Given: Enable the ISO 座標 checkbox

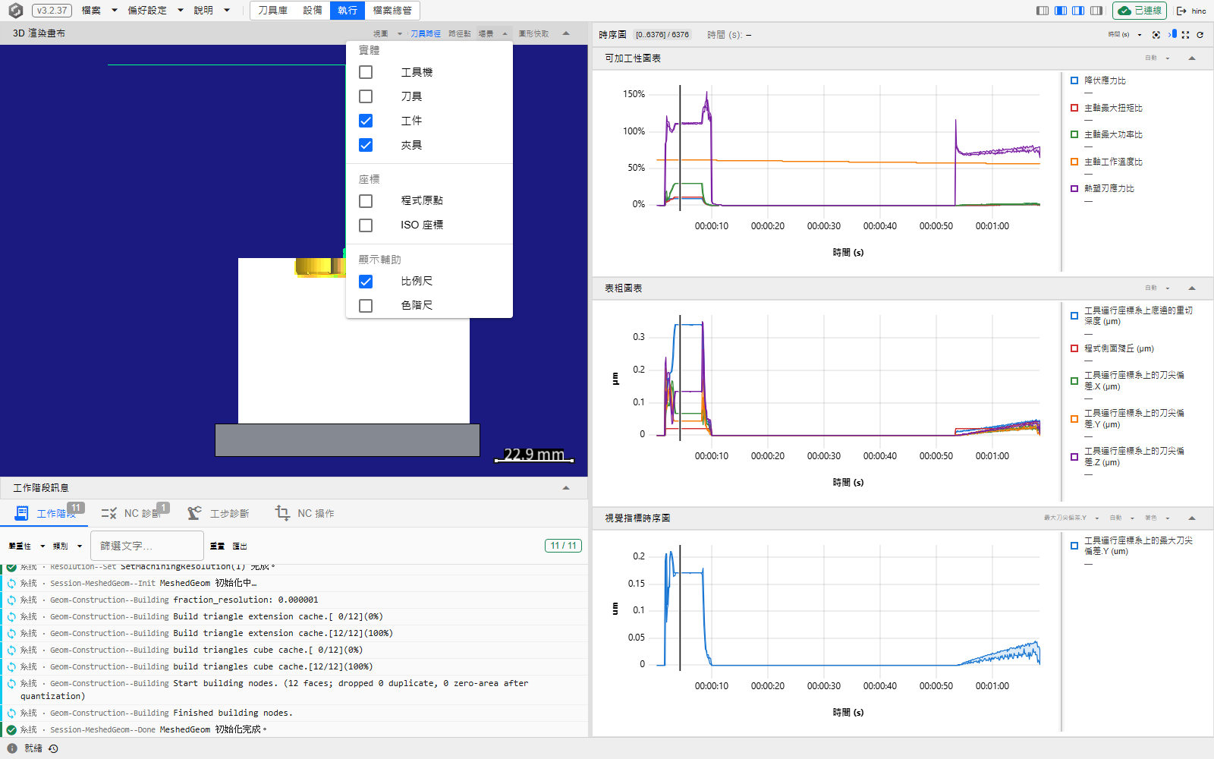Looking at the screenshot, I should [x=366, y=225].
